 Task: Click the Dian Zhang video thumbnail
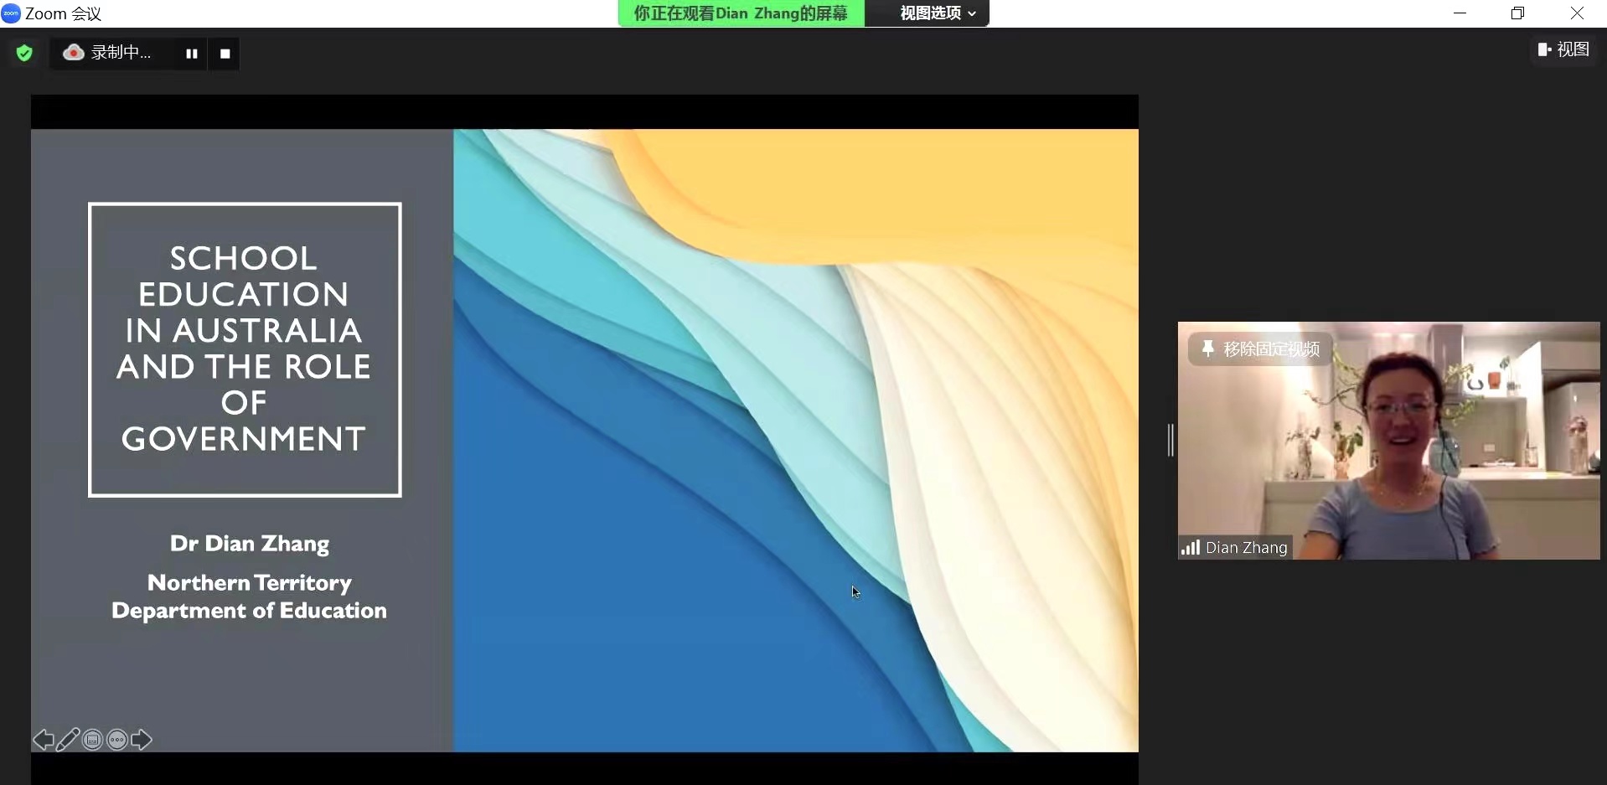(x=1388, y=441)
